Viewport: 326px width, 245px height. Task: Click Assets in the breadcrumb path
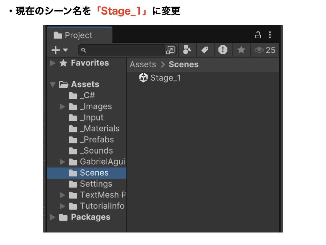143,64
